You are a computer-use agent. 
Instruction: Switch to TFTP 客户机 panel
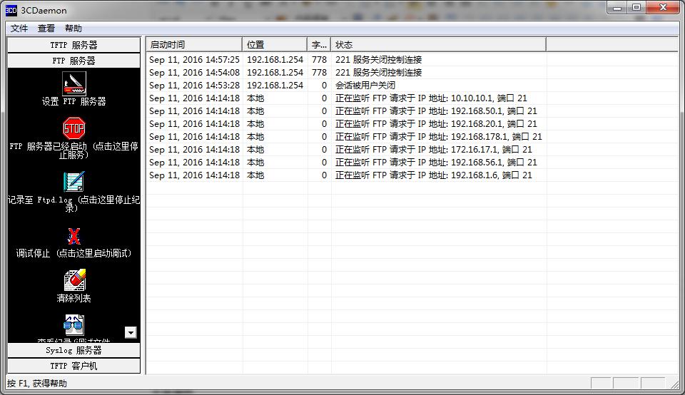[73, 366]
